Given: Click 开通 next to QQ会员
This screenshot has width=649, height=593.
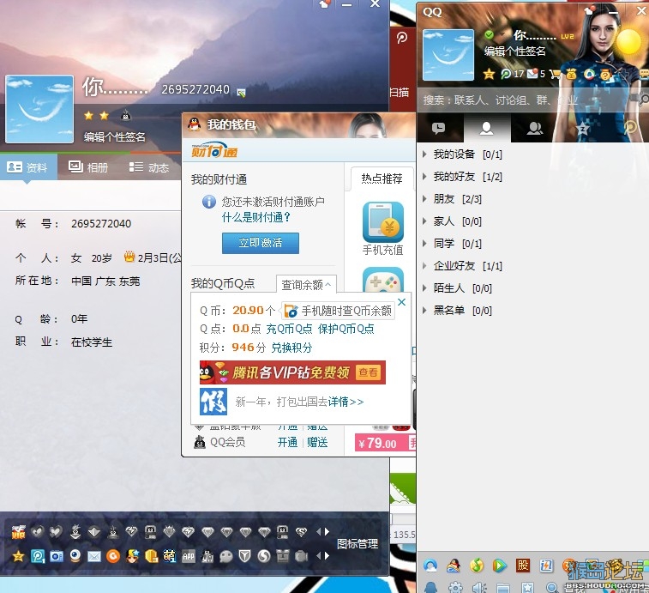Looking at the screenshot, I should [x=287, y=442].
